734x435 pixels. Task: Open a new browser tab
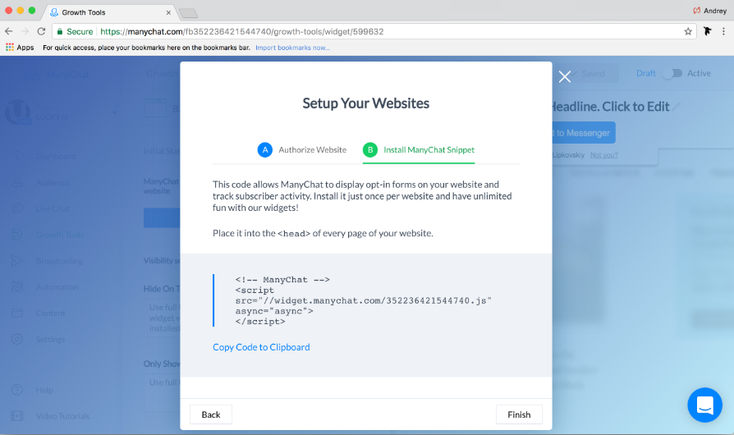pyautogui.click(x=188, y=13)
